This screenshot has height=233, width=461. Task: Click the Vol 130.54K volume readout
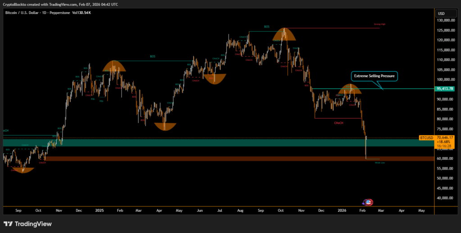point(81,13)
